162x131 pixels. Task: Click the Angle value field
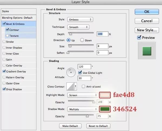coord(84,67)
